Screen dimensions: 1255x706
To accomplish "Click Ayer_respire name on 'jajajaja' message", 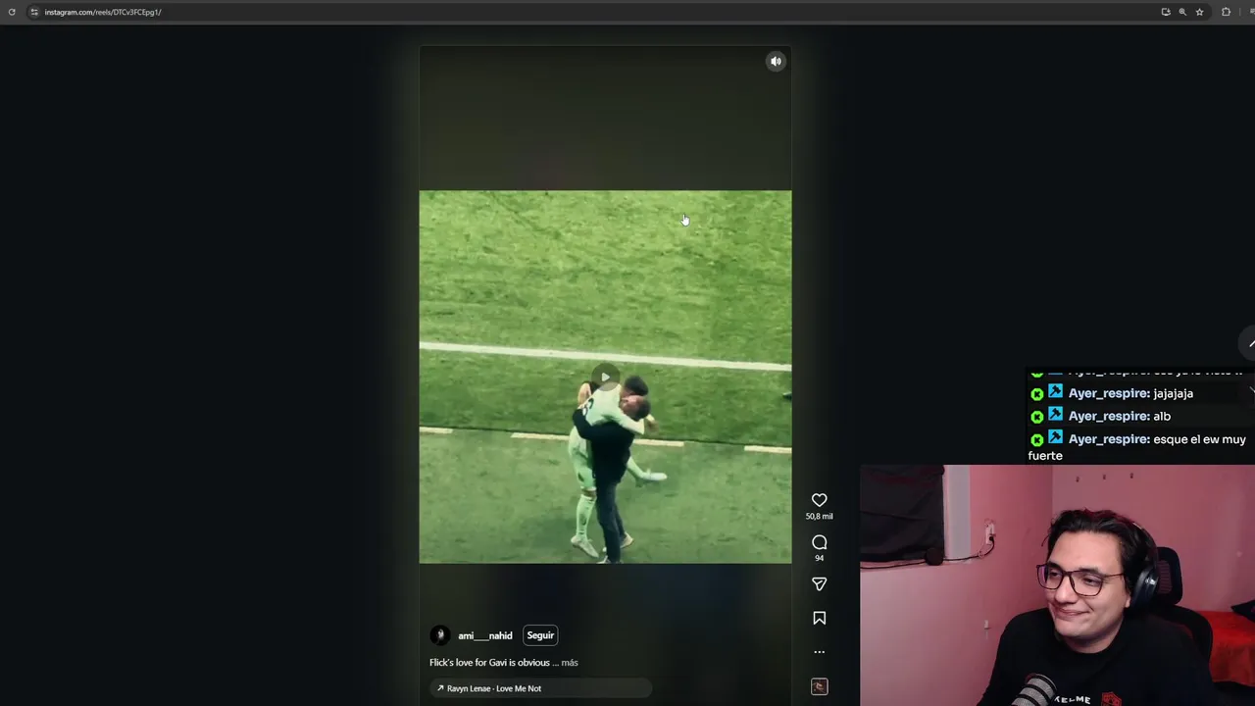I will point(1109,393).
